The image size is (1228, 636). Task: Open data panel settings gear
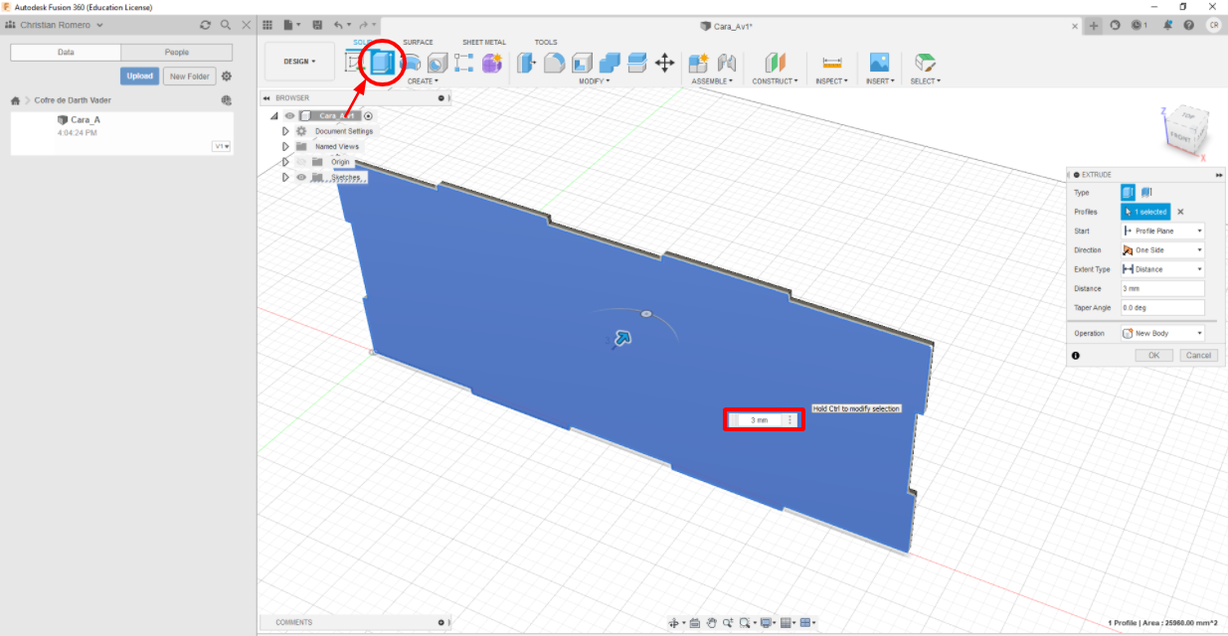click(x=227, y=77)
